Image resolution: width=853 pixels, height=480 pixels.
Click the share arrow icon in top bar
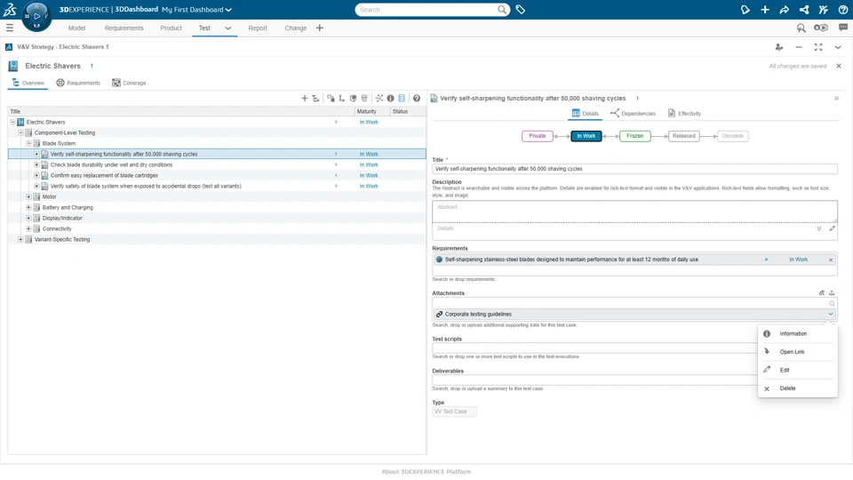(785, 10)
